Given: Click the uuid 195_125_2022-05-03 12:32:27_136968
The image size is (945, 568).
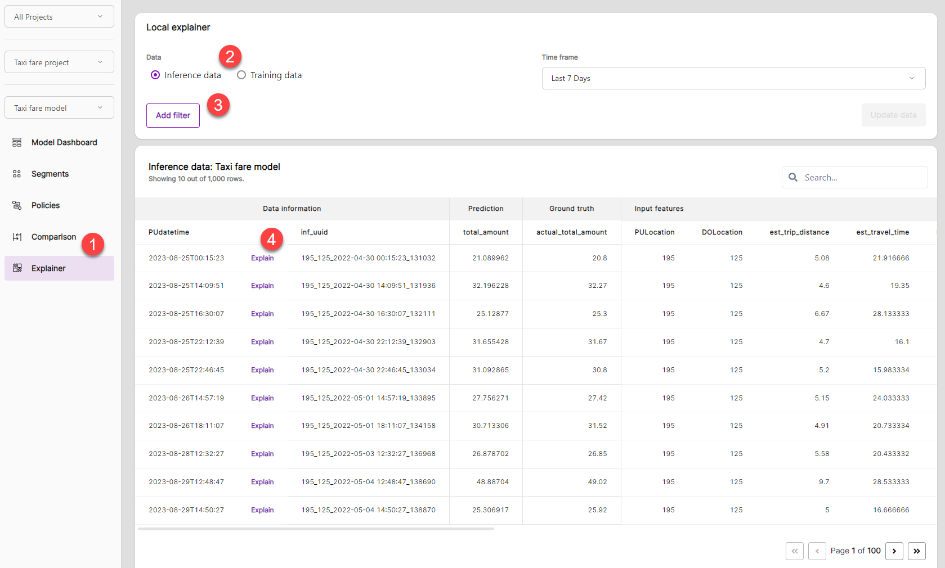Looking at the screenshot, I should (368, 454).
